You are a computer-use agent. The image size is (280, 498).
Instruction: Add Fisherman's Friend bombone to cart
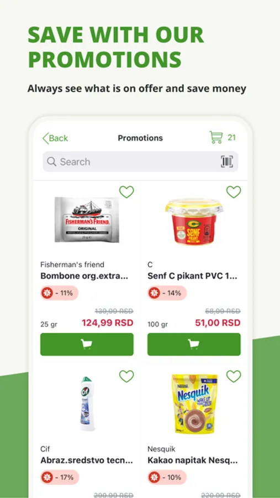(87, 344)
